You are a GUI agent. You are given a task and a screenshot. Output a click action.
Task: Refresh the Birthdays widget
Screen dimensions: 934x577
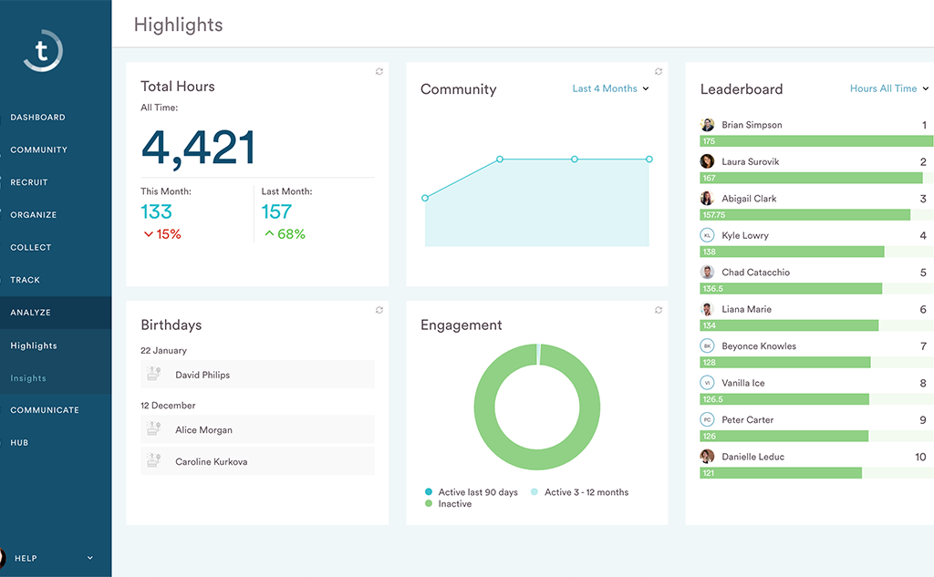point(379,310)
